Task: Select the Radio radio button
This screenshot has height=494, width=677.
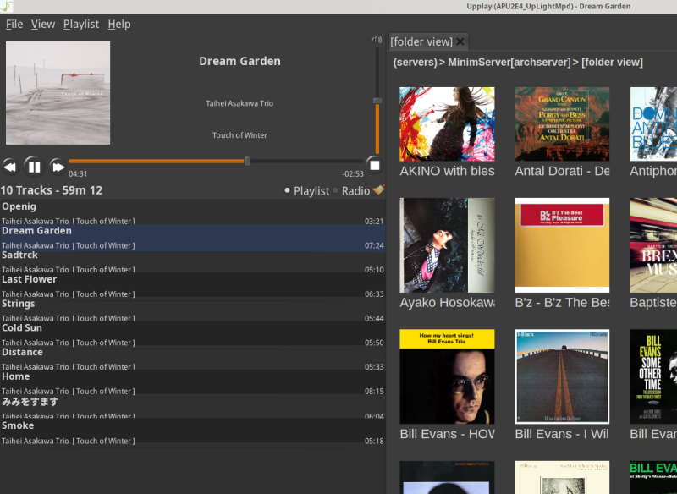Action: 336,191
